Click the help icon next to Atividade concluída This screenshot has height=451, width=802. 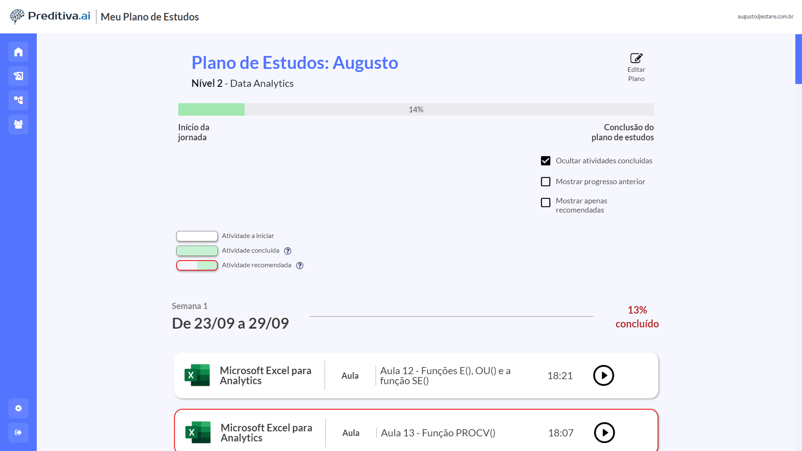click(x=288, y=251)
